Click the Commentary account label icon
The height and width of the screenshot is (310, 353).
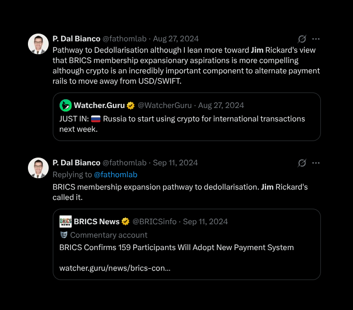coord(64,235)
